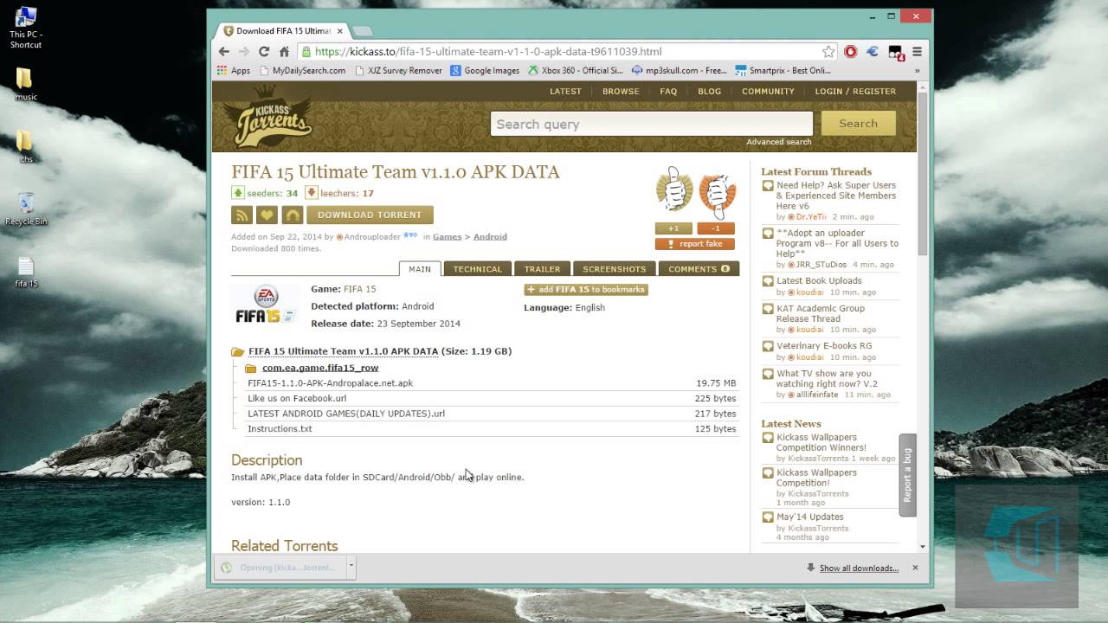
Task: Click the Chrome back arrow
Action: pos(224,51)
